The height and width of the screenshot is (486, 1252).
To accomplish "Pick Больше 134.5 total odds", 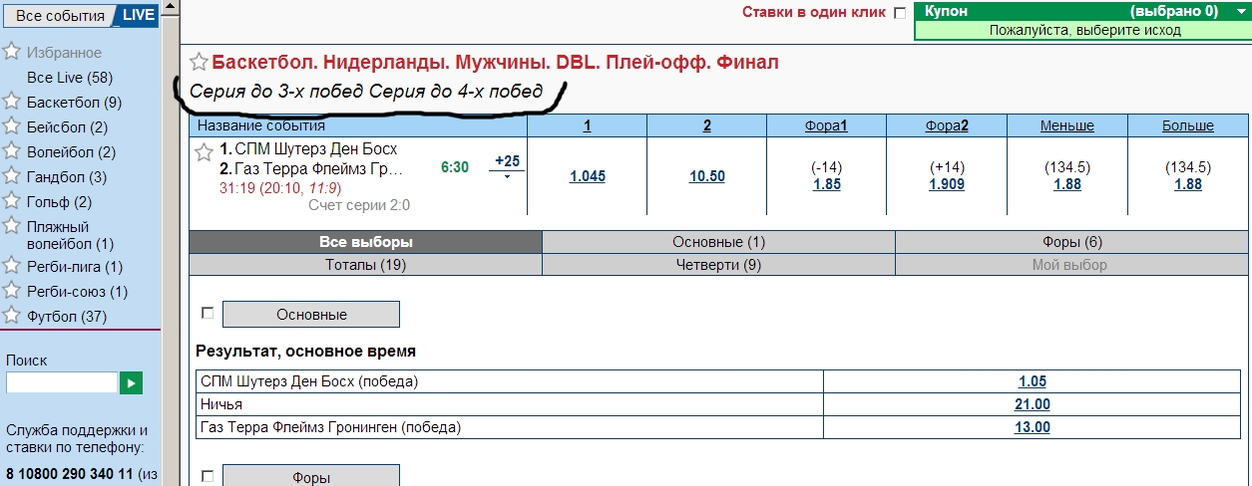I will [x=1188, y=184].
